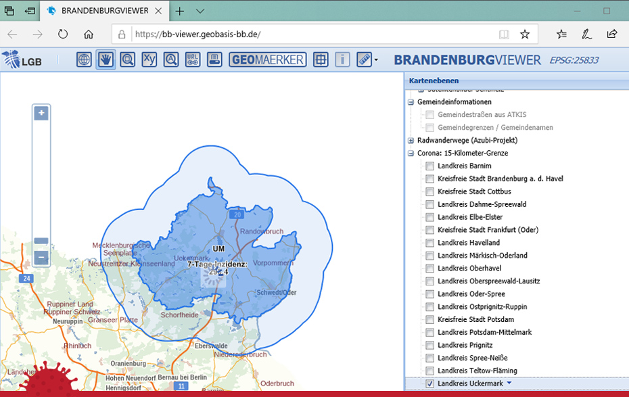Open the info query tool
Viewport: 629px width, 397px height.
point(342,60)
